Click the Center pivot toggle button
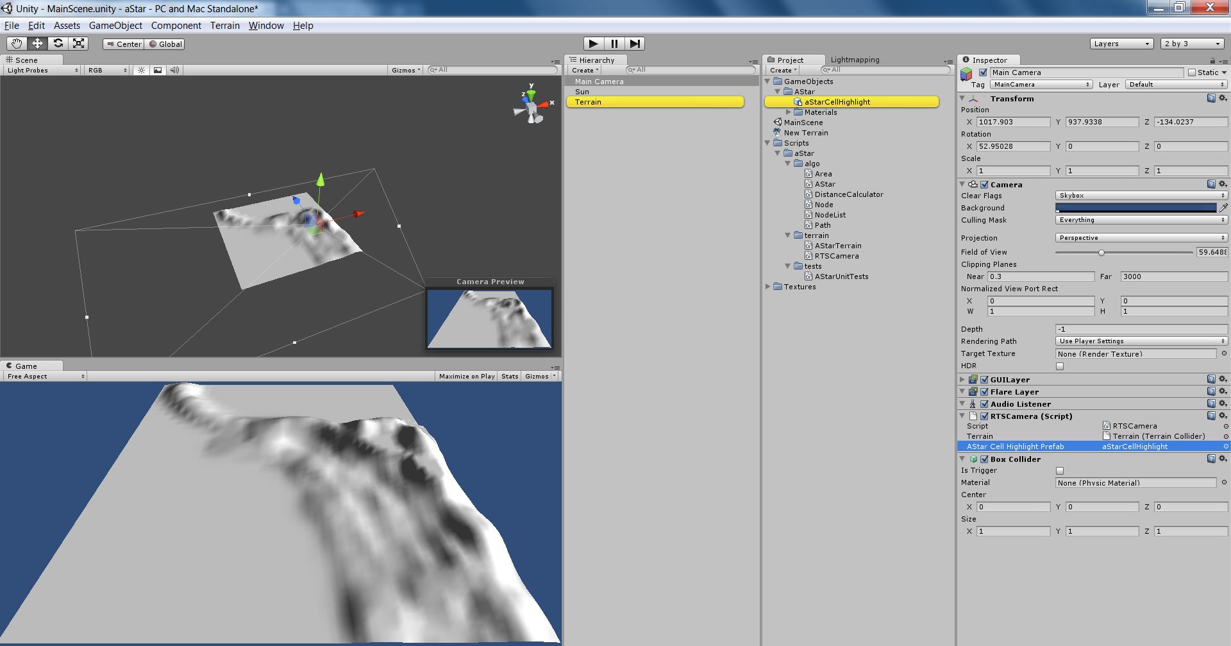This screenshot has width=1231, height=646. click(x=124, y=44)
